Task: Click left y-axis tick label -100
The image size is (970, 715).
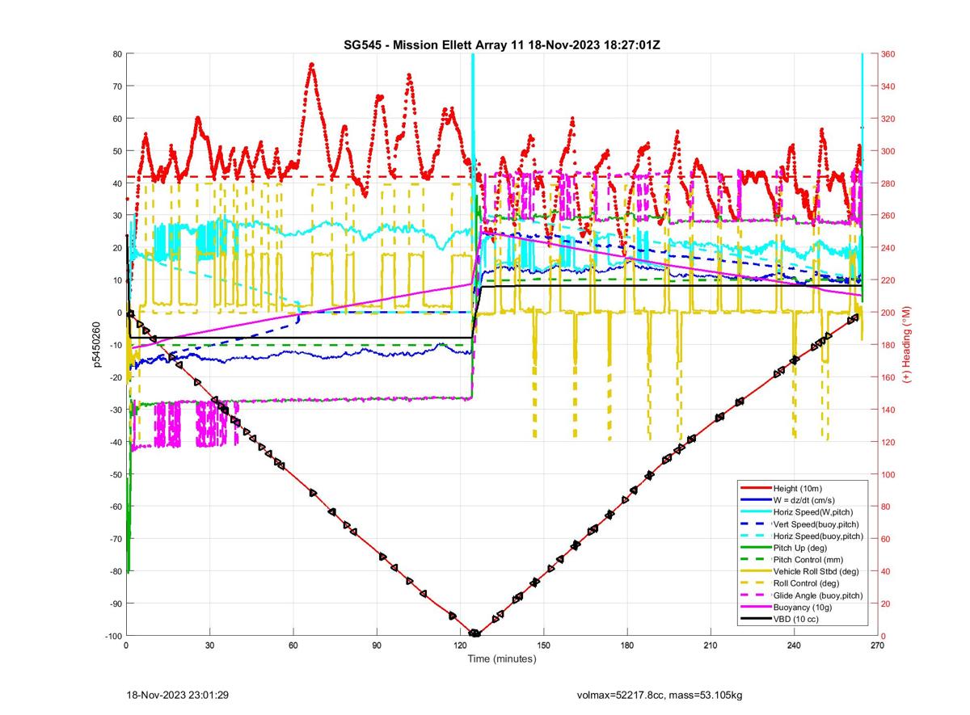Action: tap(112, 636)
